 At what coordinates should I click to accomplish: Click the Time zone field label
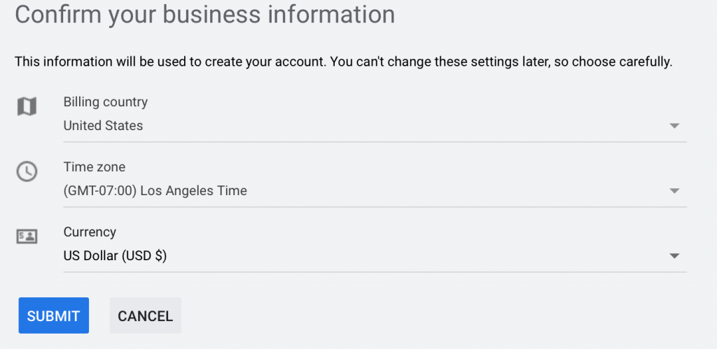pyautogui.click(x=94, y=167)
